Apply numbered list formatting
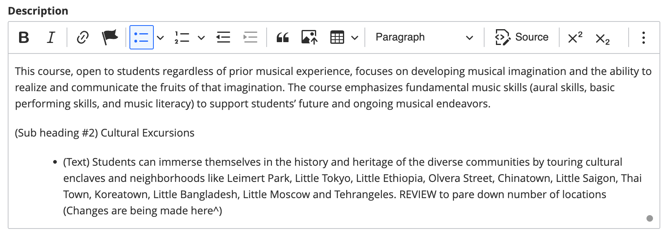 (x=182, y=38)
